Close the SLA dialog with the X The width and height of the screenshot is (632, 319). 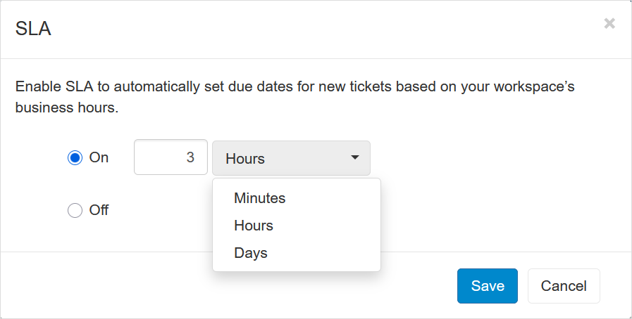tap(609, 23)
